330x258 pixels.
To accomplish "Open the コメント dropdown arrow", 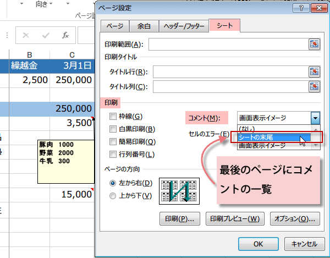I will click(x=315, y=117).
